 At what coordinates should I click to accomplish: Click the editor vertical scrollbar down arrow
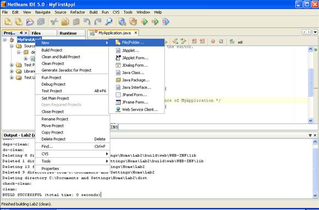(x=310, y=120)
